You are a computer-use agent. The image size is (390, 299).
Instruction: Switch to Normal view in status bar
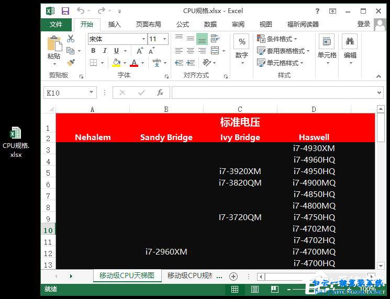tap(235, 289)
